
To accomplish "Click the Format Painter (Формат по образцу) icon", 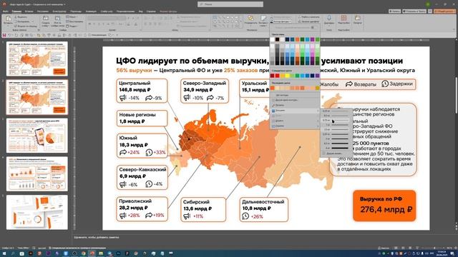I will click(x=16, y=26).
